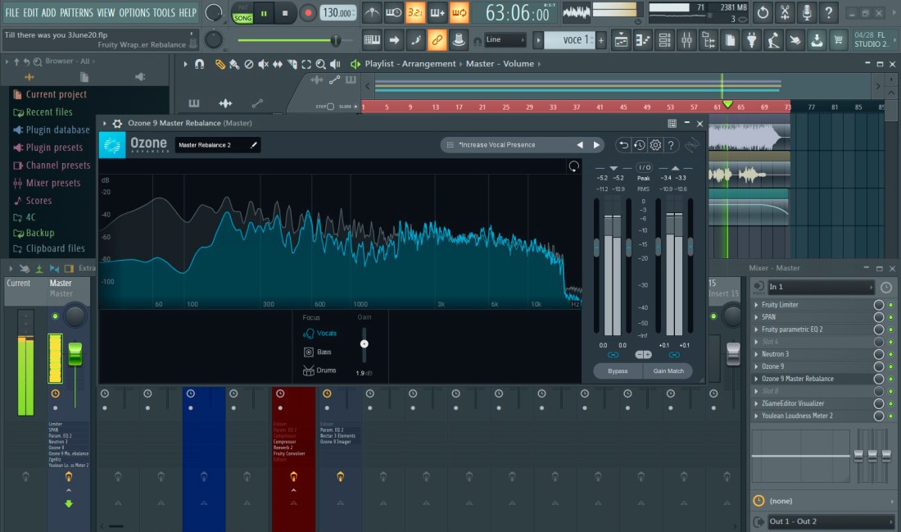This screenshot has height=532, width=901.
Task: Click the stop playback button
Action: [284, 13]
